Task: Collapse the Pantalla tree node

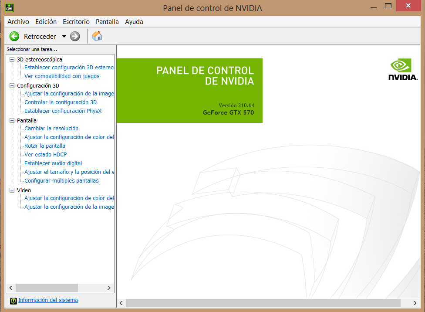Action: (x=12, y=120)
